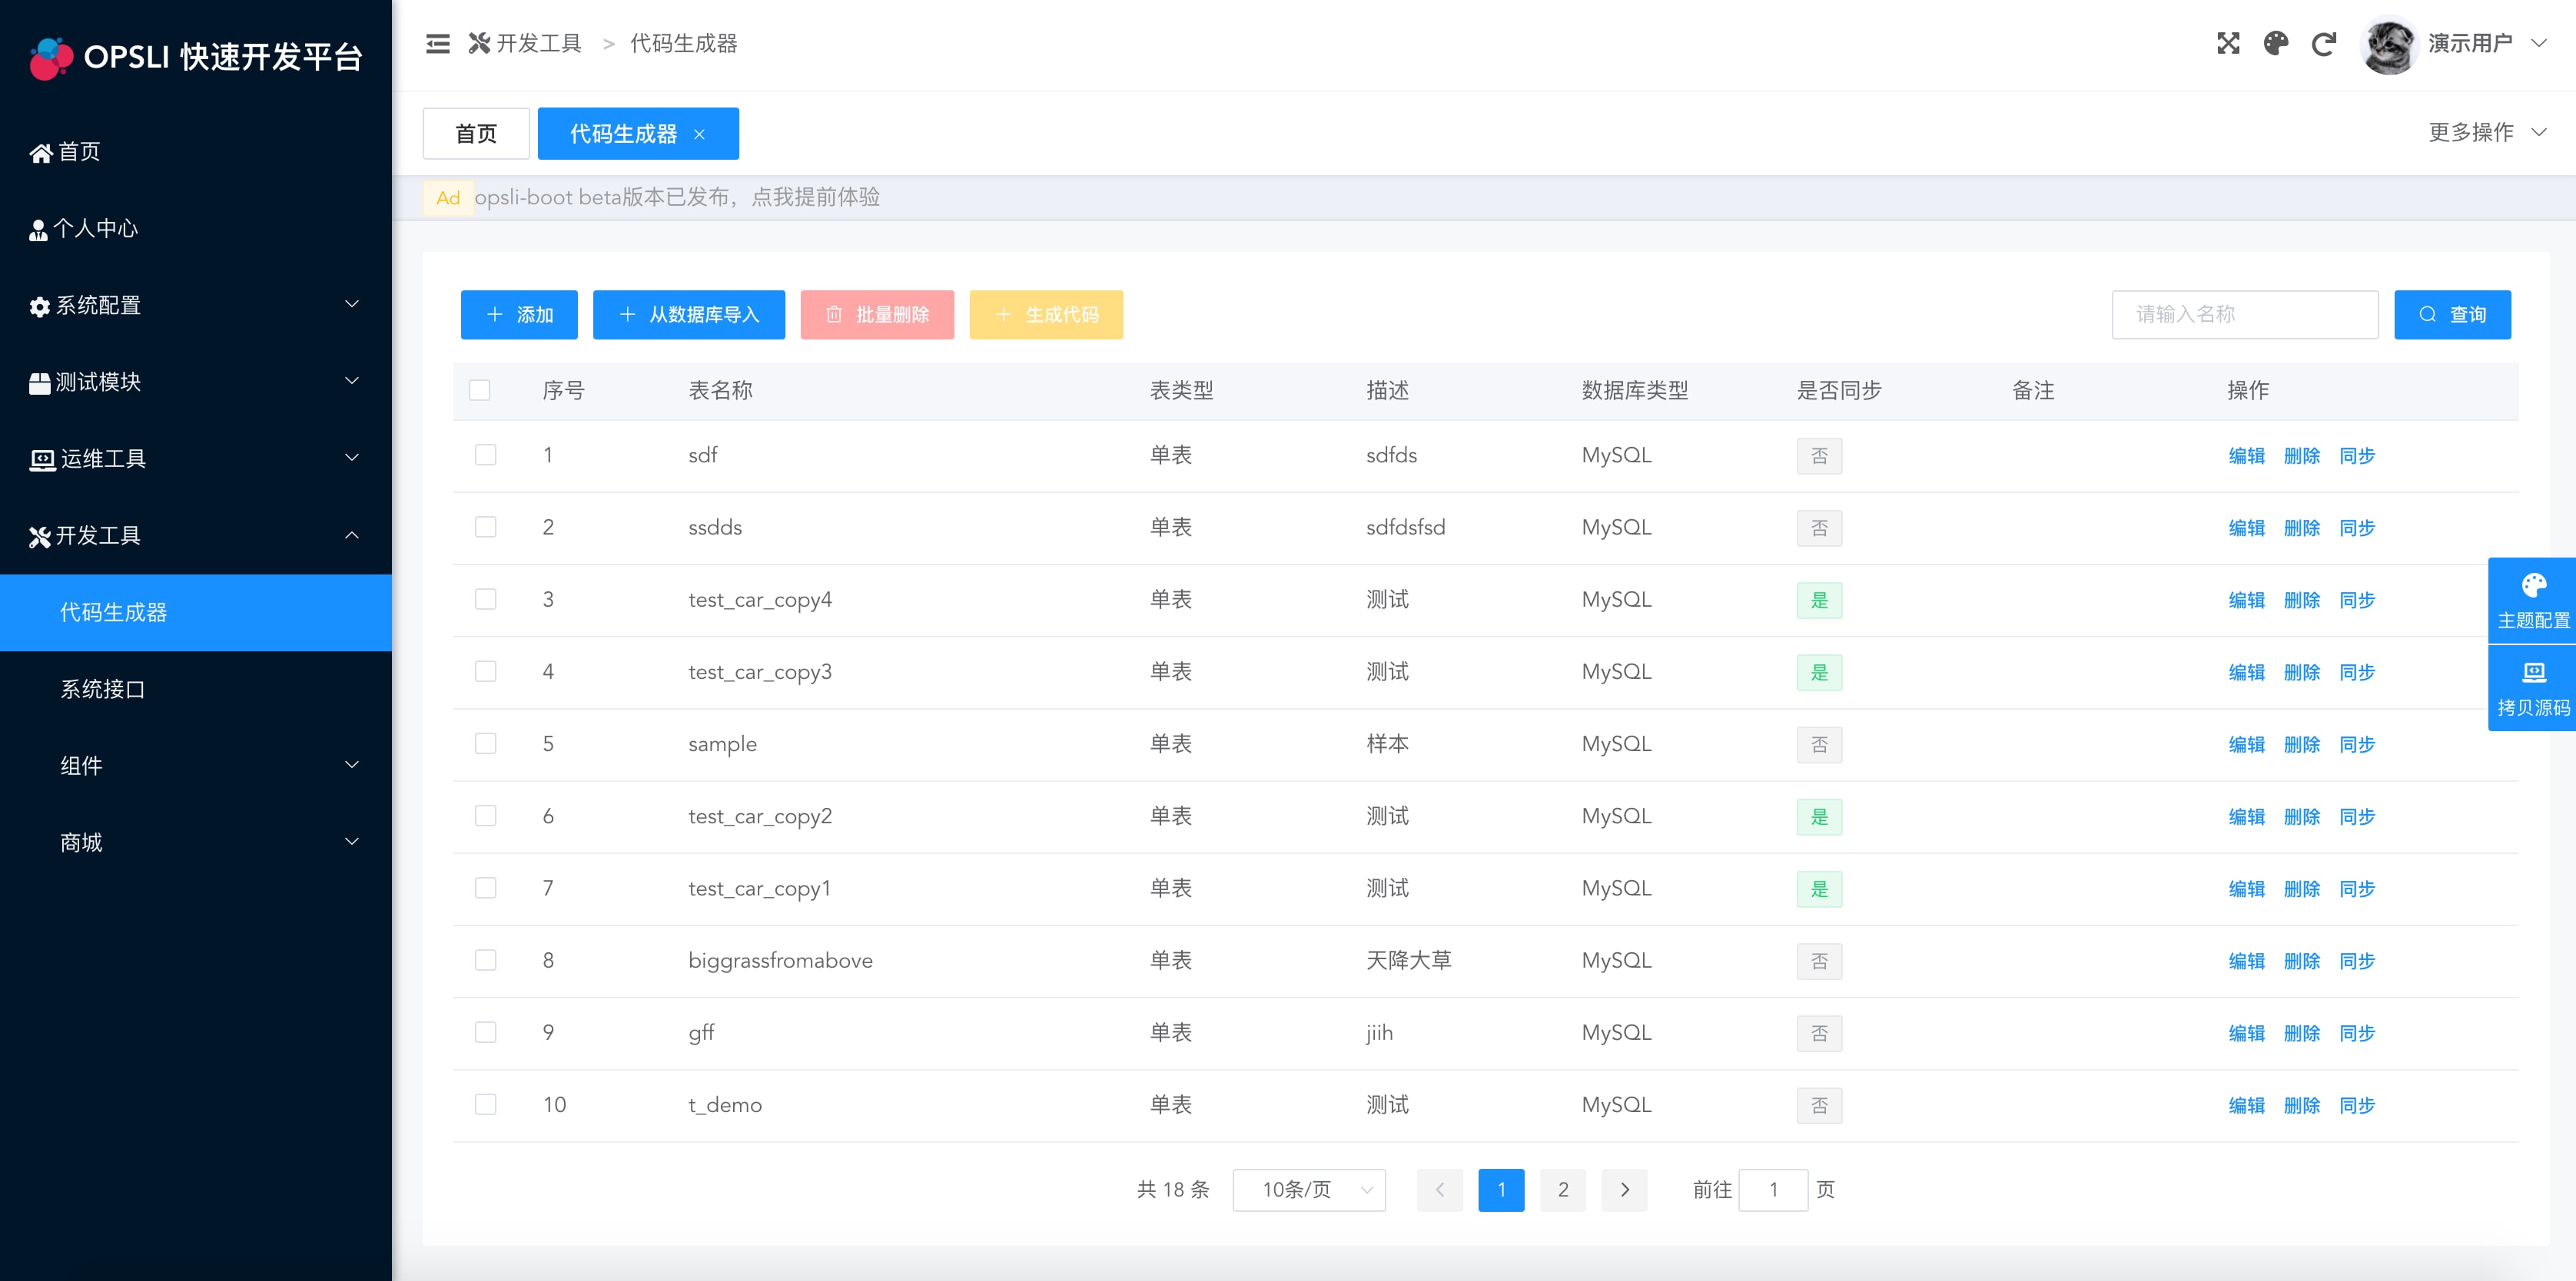Screen dimensions: 2576x1281
Task: Open the 主题配置 floating panel button
Action: coord(2532,601)
